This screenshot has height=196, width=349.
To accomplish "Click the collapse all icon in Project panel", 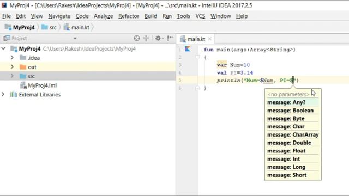I will point(146,38).
